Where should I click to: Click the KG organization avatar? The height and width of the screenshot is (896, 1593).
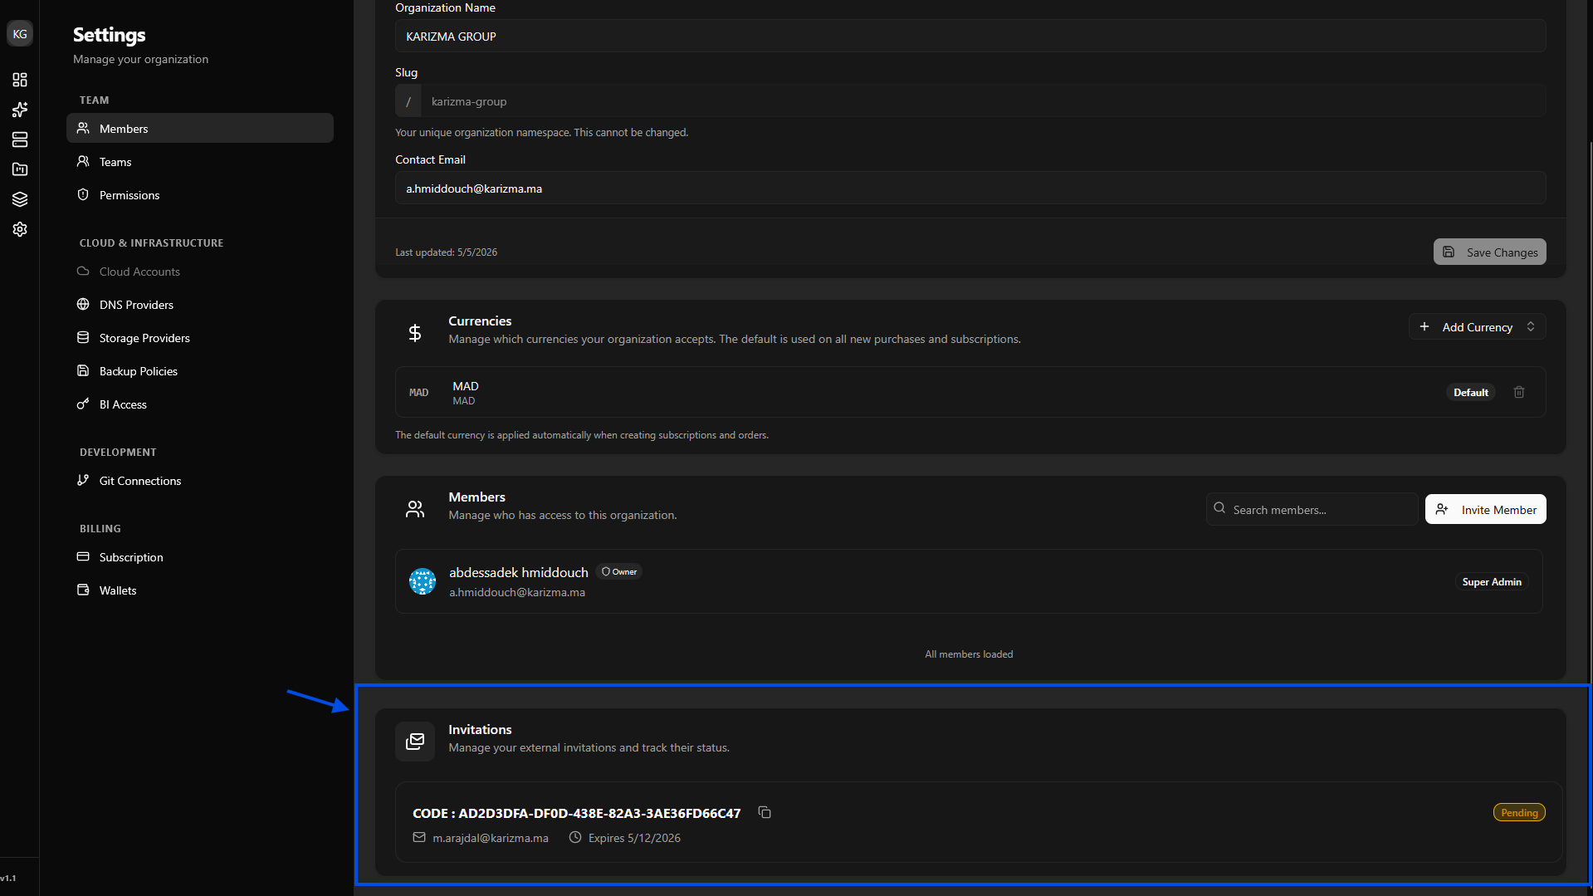pyautogui.click(x=20, y=34)
